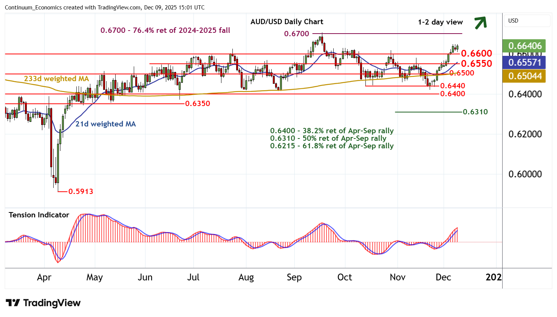Click the gold 0.65044 moving average price tag

[x=525, y=76]
